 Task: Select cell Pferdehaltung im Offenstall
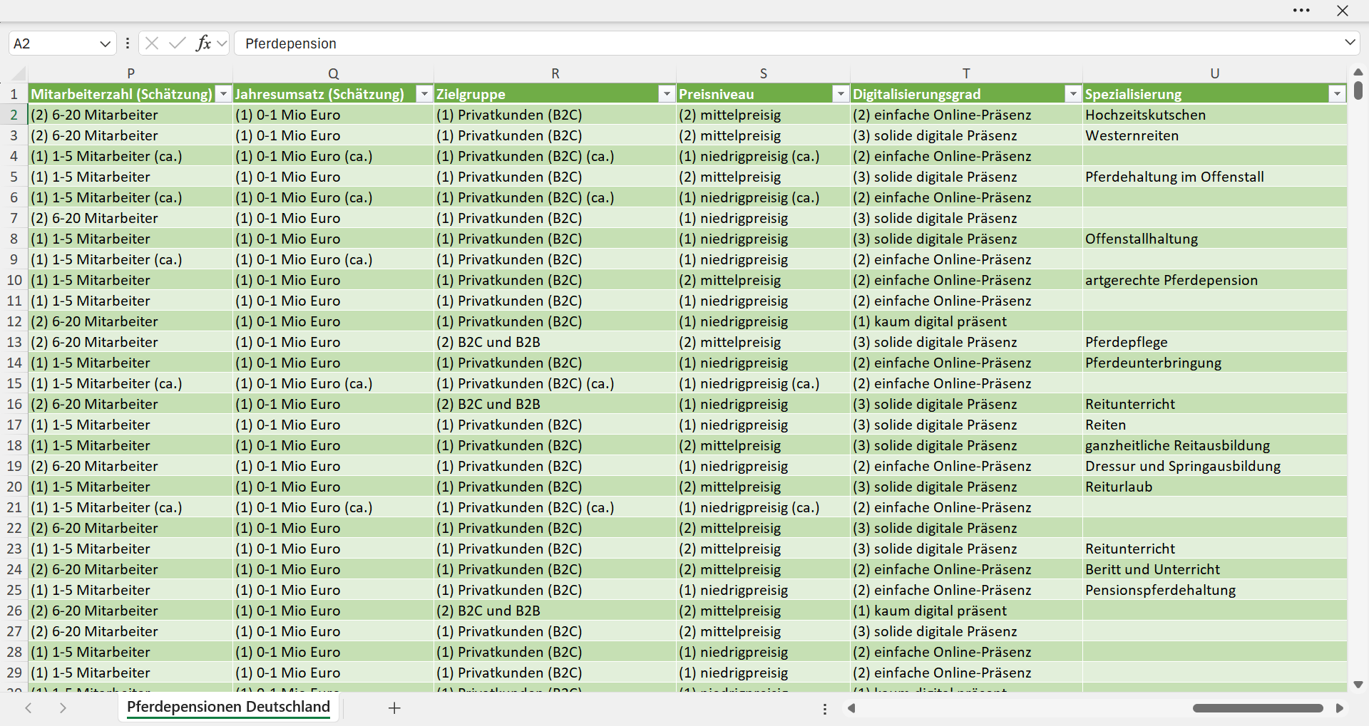[1214, 177]
